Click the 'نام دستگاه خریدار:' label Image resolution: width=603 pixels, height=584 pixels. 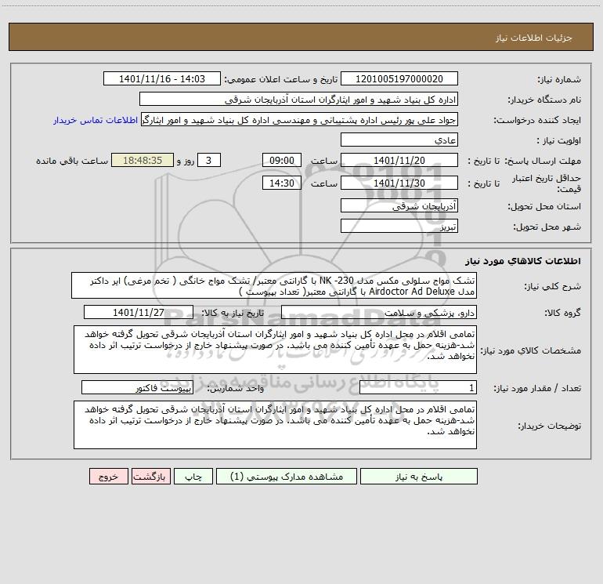click(x=544, y=100)
